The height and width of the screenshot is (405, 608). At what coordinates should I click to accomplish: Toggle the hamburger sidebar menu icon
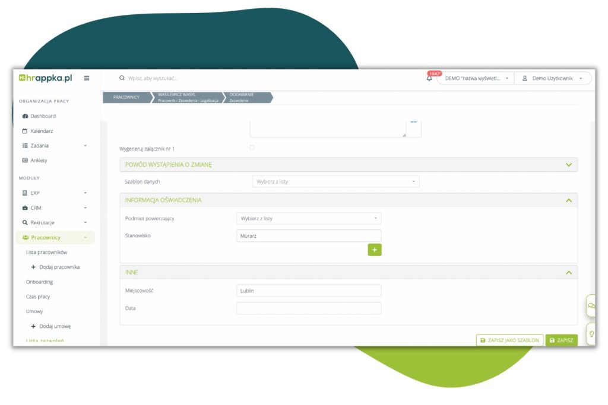tap(87, 78)
